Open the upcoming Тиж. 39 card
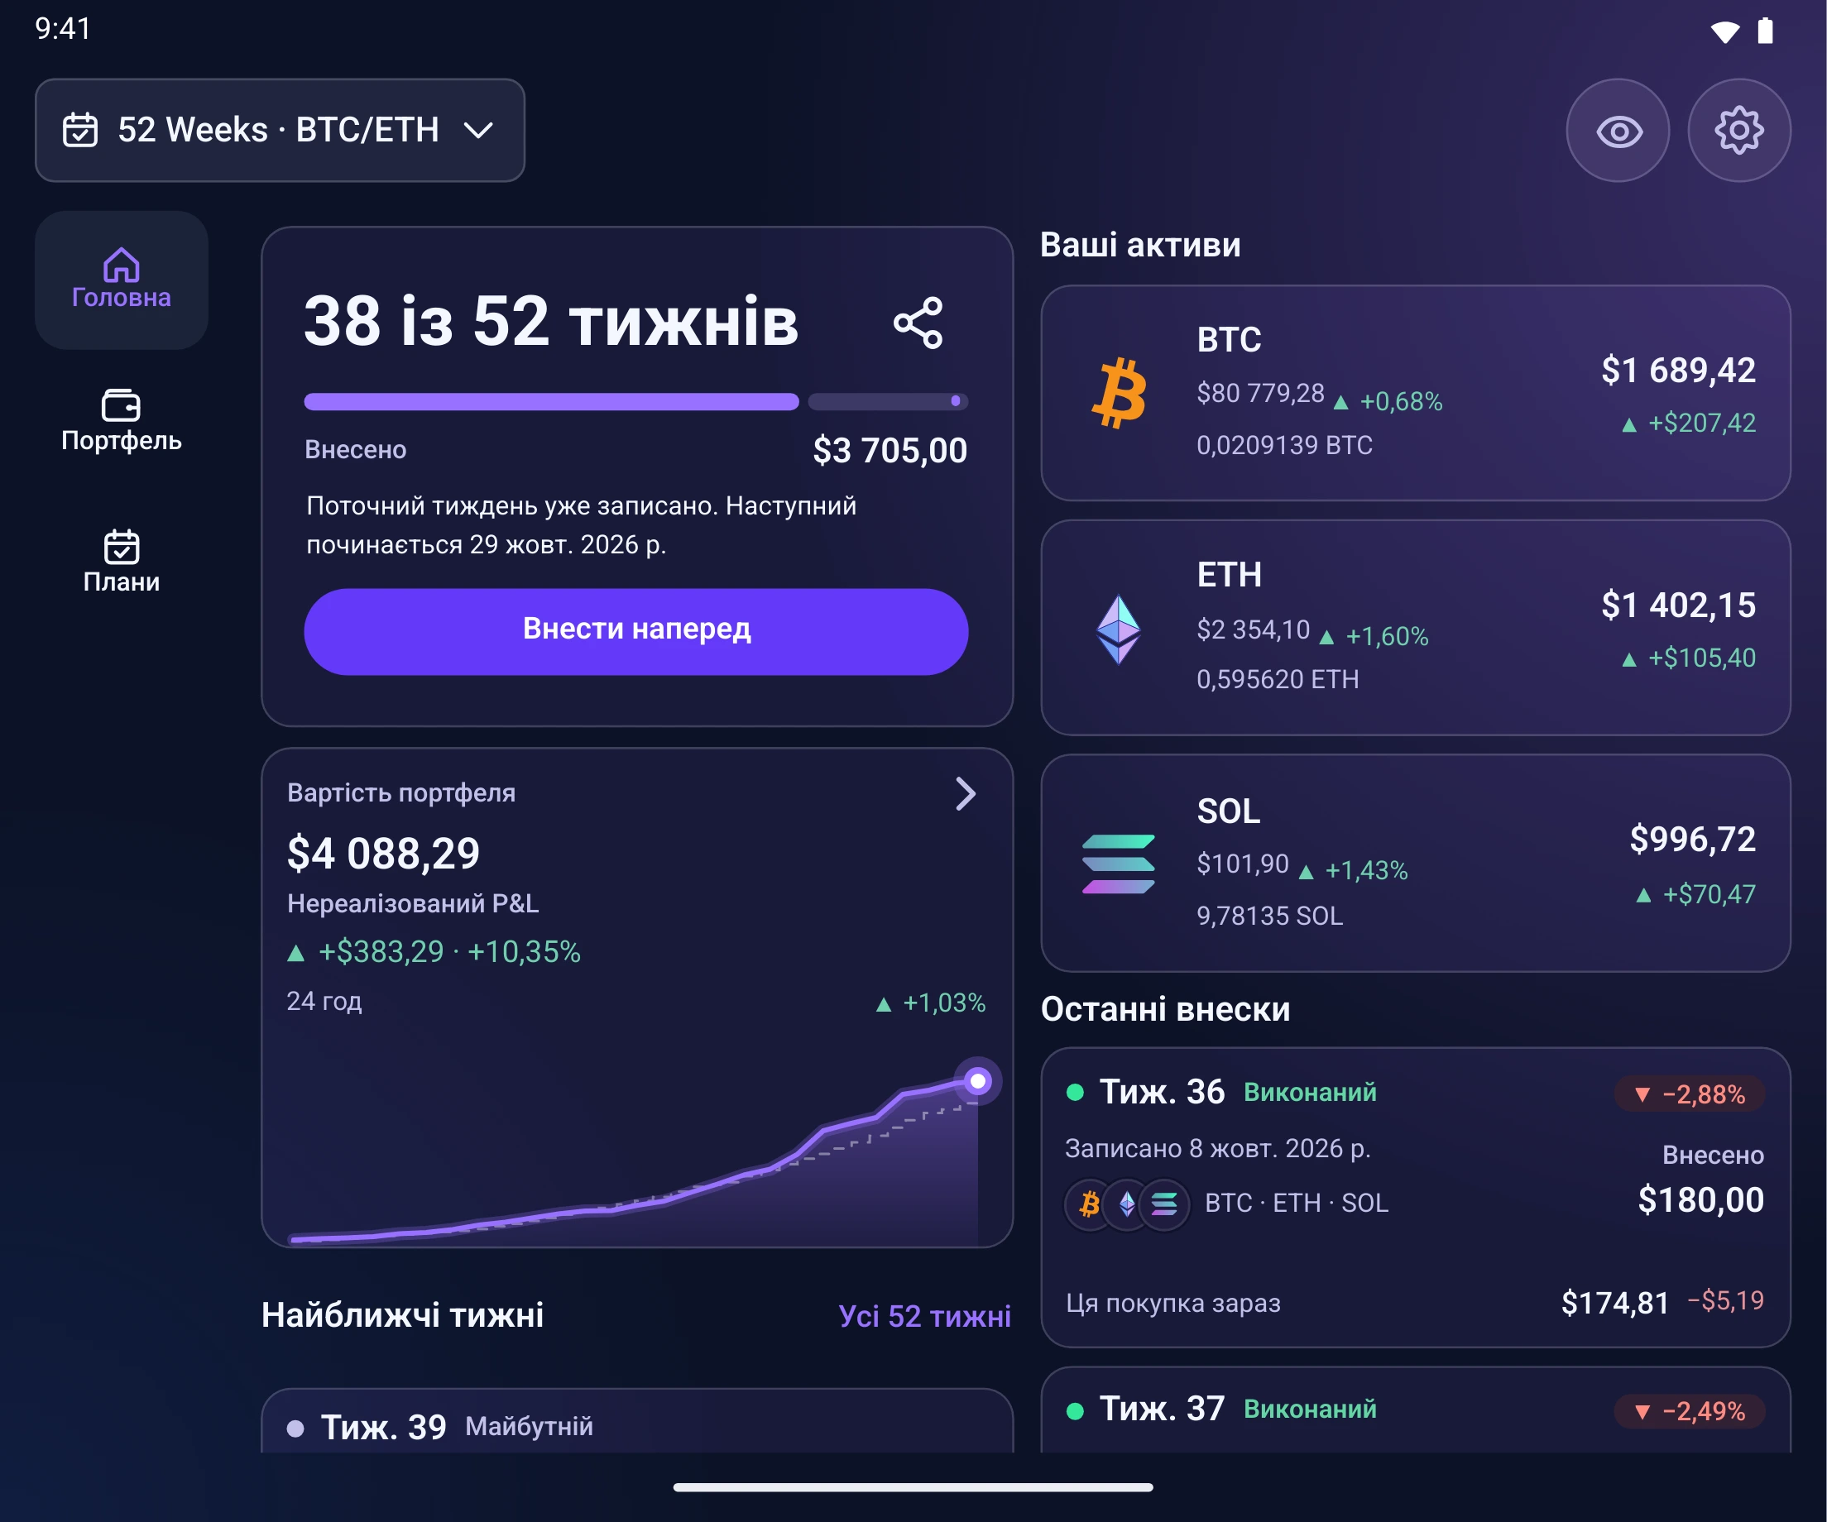The width and height of the screenshot is (1827, 1522). [637, 1421]
